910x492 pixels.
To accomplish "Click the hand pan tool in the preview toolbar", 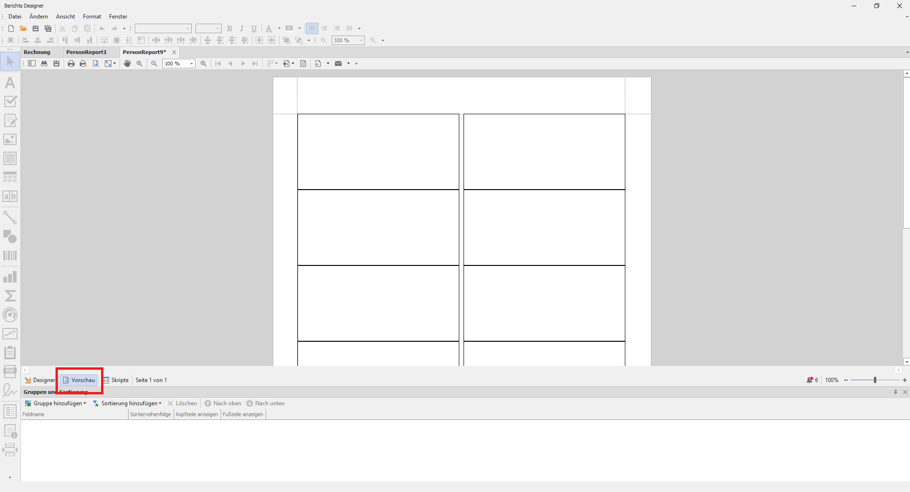I will (x=127, y=64).
